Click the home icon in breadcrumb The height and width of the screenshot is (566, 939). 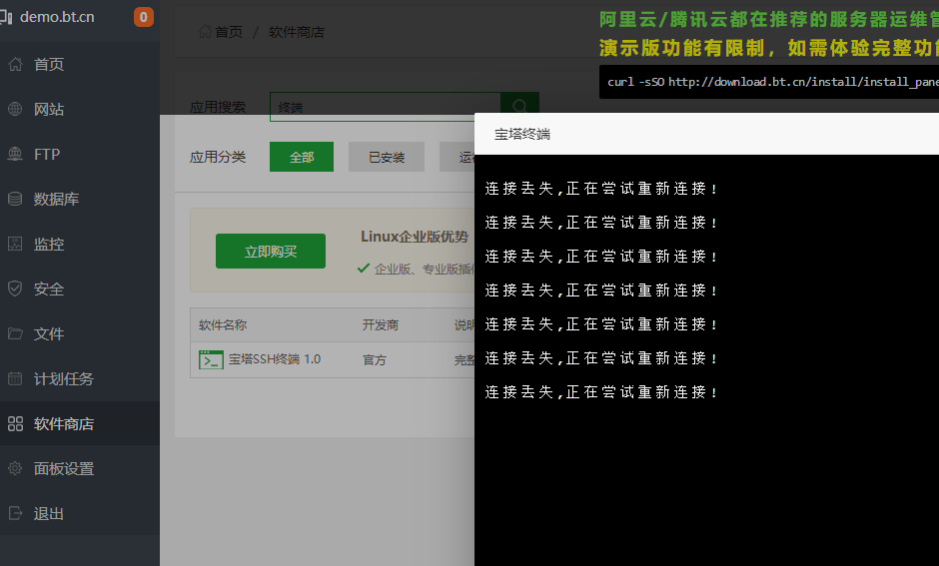(x=206, y=31)
